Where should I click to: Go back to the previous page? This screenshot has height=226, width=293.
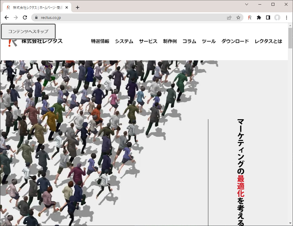pyautogui.click(x=7, y=17)
